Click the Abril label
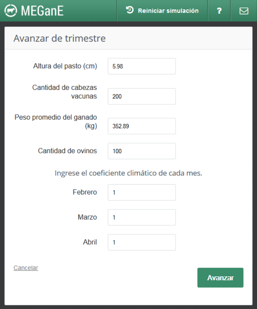The height and width of the screenshot is (309, 257). [x=90, y=242]
